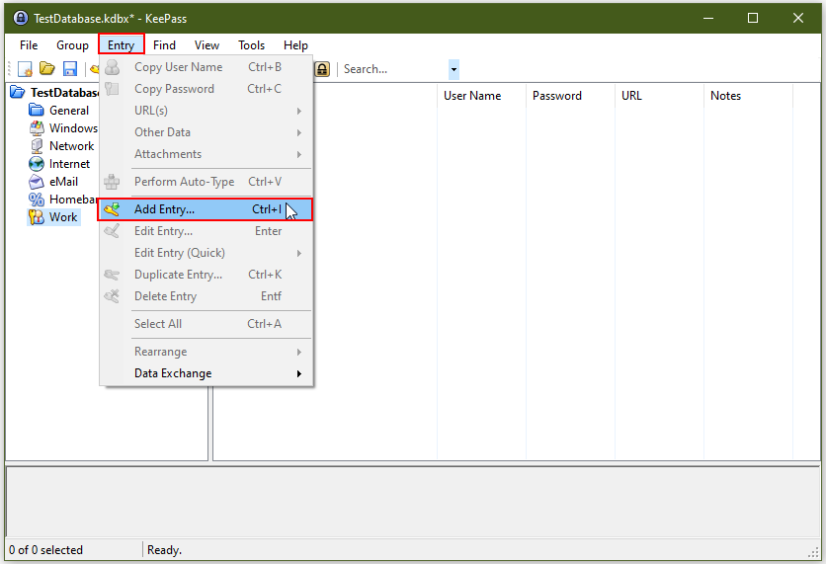Click the eMail envelope icon
This screenshot has width=826, height=564.
point(37,182)
